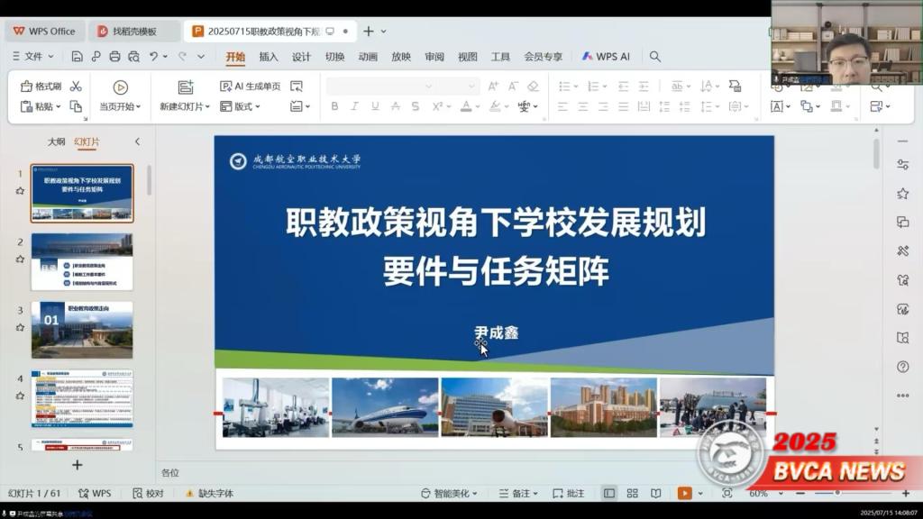Adjust the zoom slider in status bar

(x=837, y=494)
